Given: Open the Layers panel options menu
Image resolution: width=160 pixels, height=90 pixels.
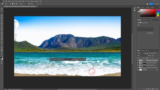Looking at the screenshot, I should click(x=159, y=50).
